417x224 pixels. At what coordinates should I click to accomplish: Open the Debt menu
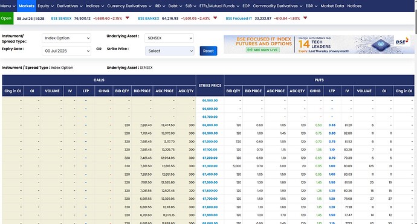coord(175,6)
